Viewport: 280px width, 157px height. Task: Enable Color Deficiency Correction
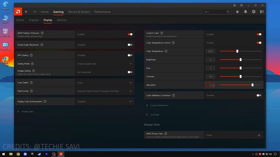pyautogui.click(x=259, y=96)
